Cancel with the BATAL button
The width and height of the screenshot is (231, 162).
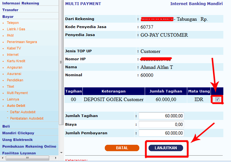[x=122, y=148]
